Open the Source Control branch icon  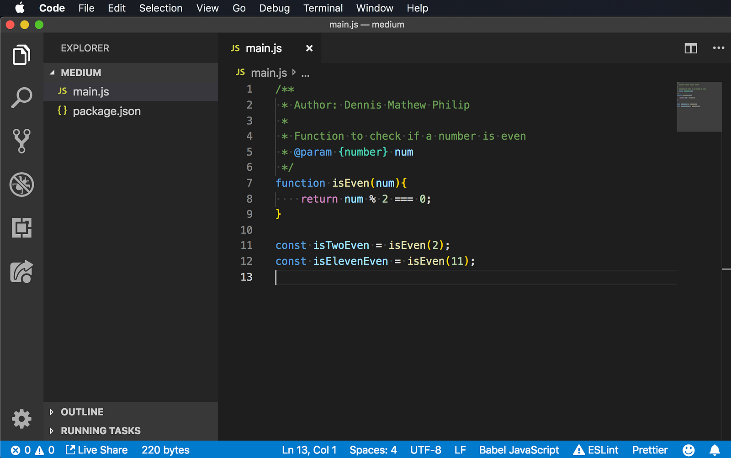pyautogui.click(x=21, y=141)
